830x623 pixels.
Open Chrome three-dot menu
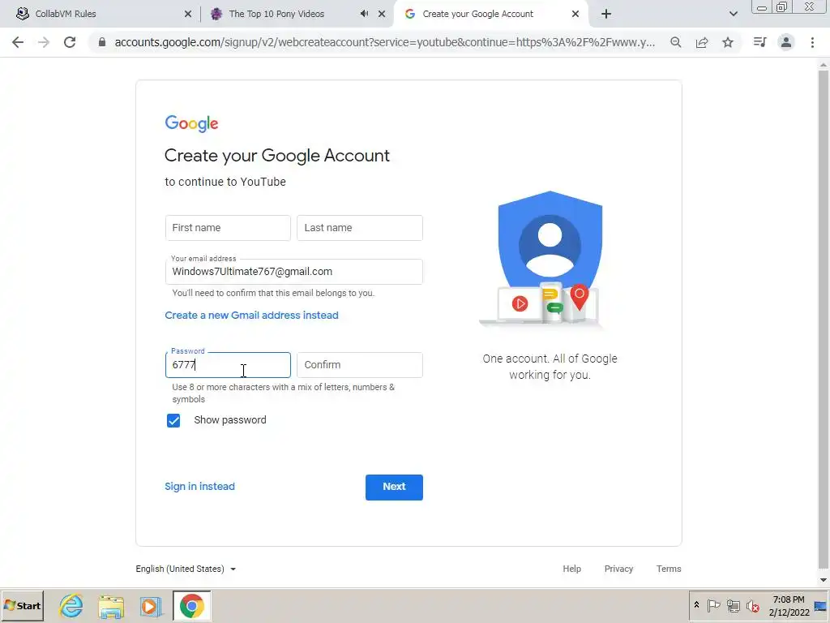[x=812, y=42]
